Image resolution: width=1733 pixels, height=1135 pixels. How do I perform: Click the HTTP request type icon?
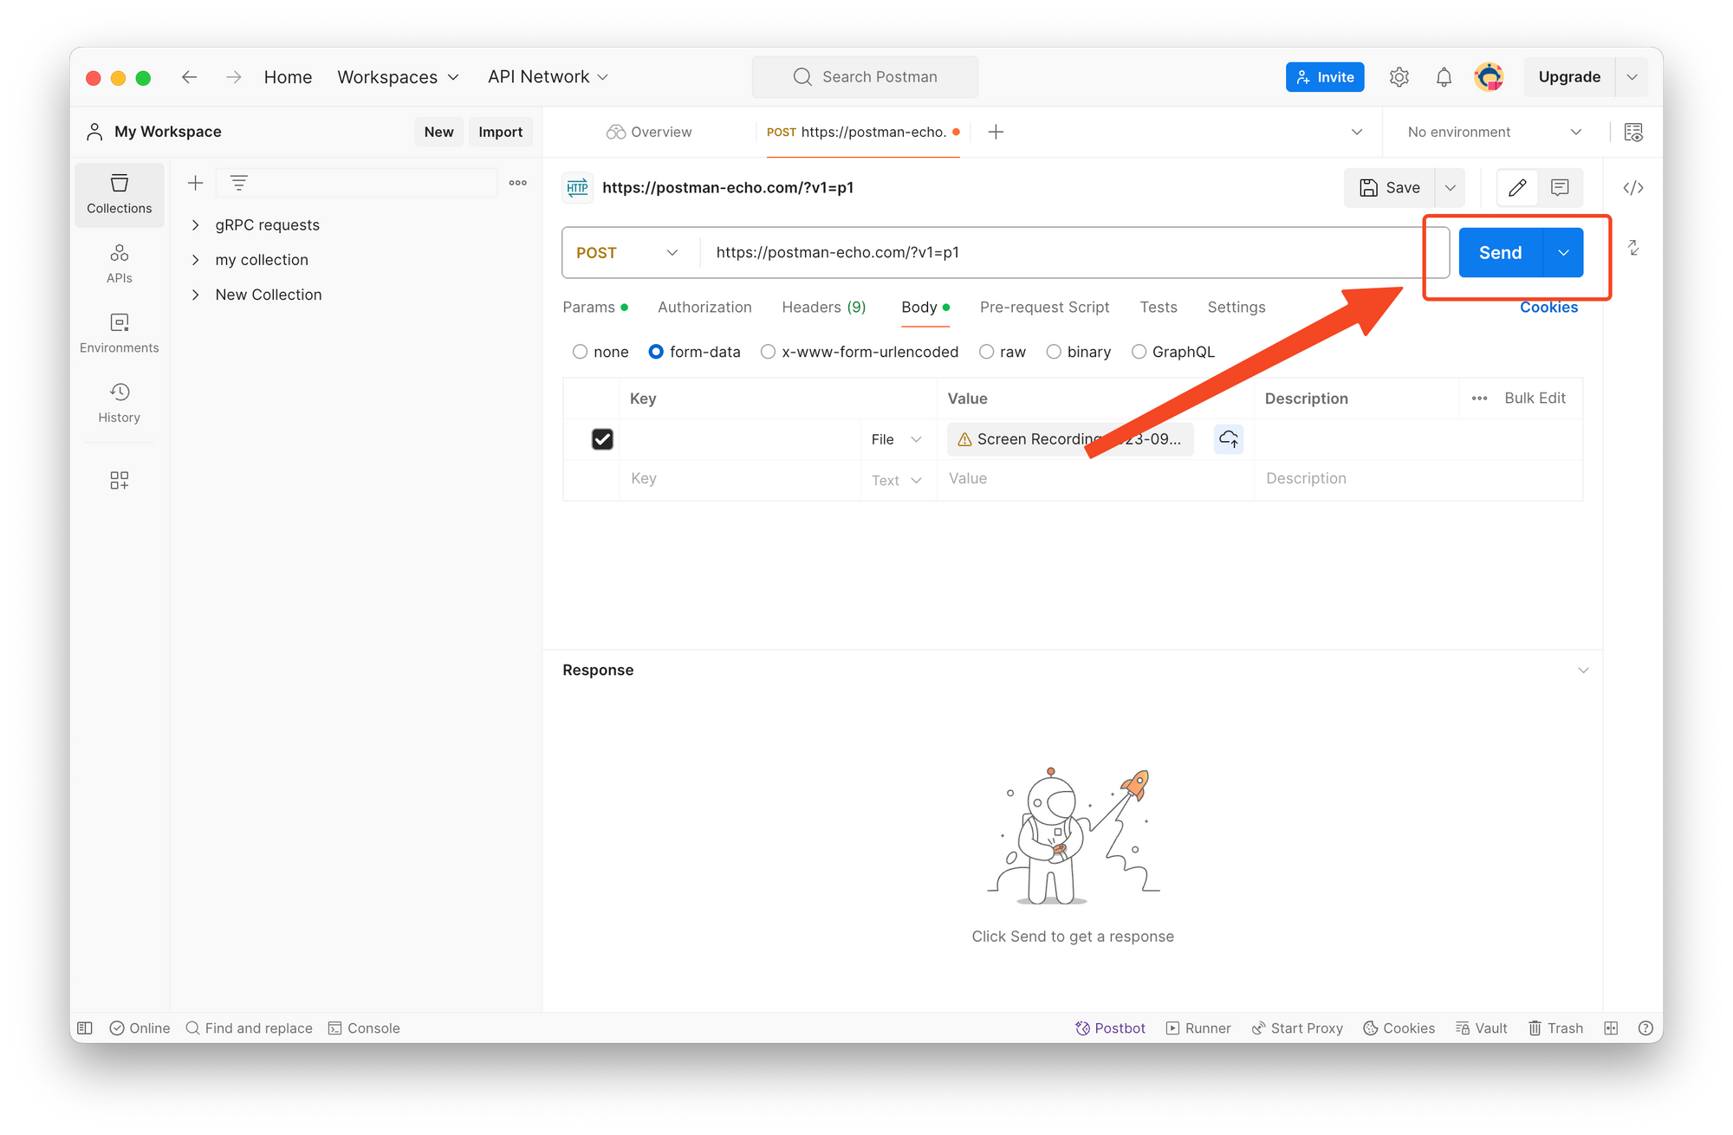[x=578, y=188]
